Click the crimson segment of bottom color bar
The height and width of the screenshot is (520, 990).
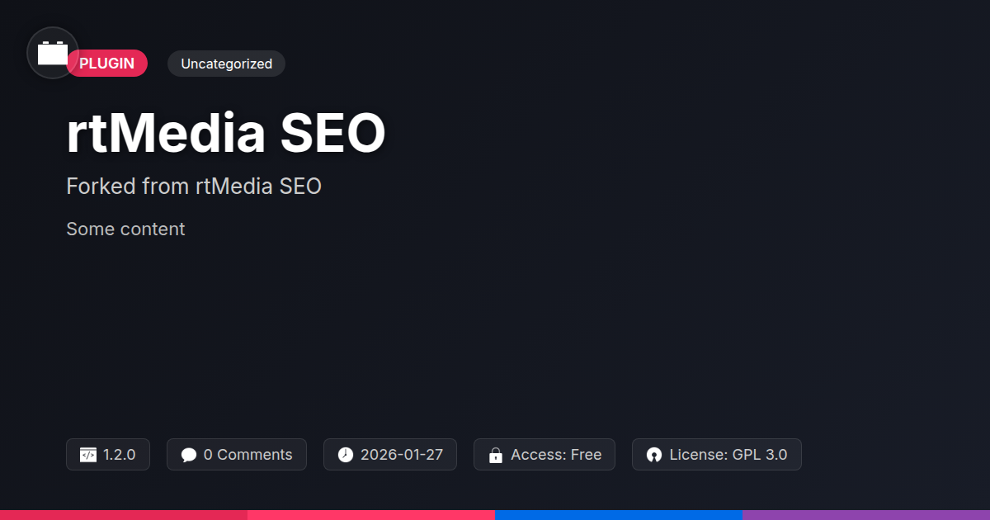124,515
